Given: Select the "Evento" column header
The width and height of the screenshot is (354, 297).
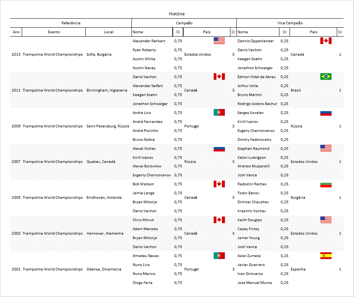Looking at the screenshot, I should tap(54, 32).
